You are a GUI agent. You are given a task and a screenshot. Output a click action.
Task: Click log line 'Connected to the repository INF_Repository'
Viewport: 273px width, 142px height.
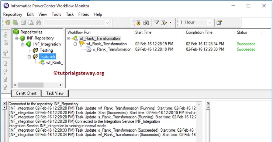[x=44, y=104]
